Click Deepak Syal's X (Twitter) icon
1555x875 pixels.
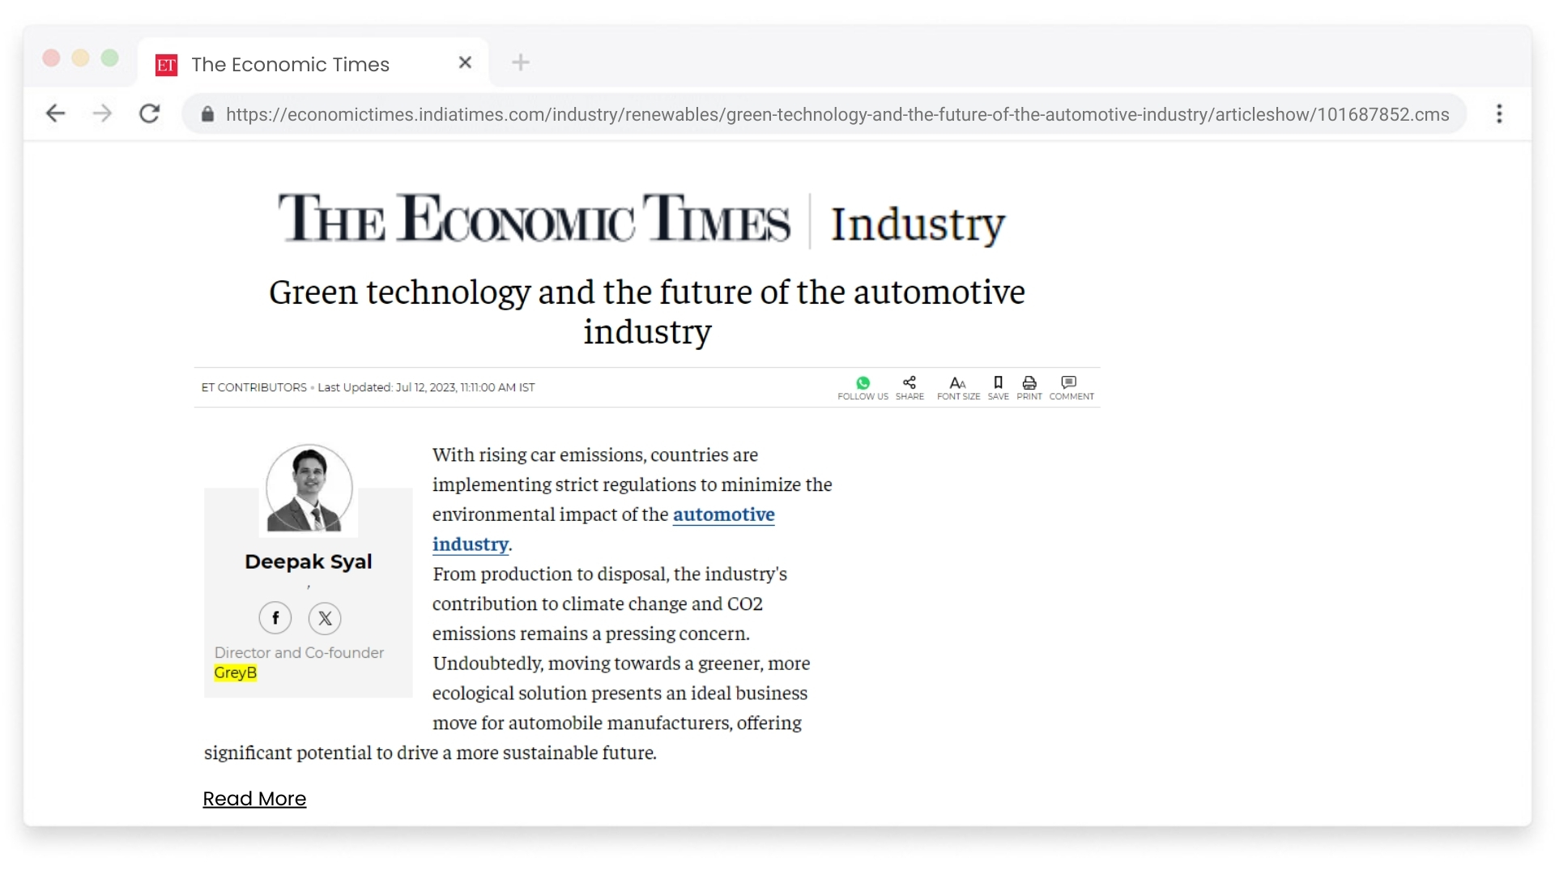click(326, 617)
